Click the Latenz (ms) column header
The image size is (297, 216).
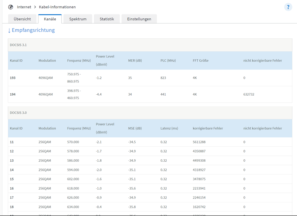pyautogui.click(x=169, y=128)
